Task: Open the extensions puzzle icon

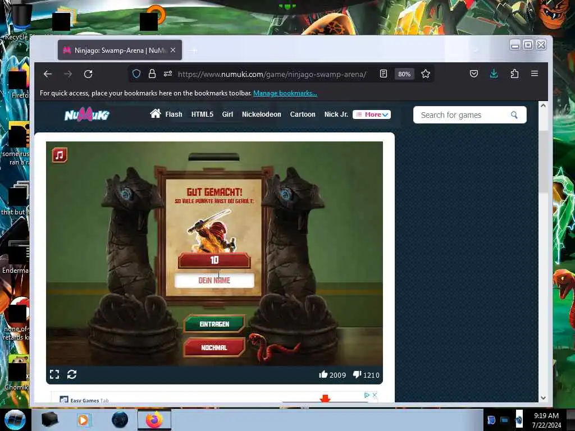Action: click(514, 74)
